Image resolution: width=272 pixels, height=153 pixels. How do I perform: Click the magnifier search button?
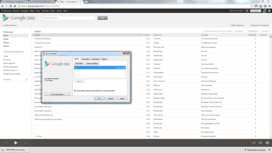pyautogui.click(x=103, y=18)
